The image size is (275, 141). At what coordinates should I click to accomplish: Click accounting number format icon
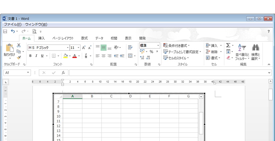coord(142,51)
